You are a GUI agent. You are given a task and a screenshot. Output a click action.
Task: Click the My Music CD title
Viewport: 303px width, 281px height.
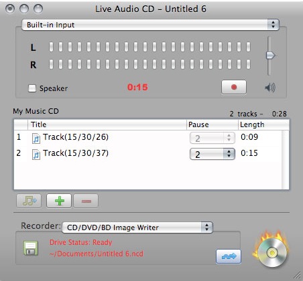[36, 111]
